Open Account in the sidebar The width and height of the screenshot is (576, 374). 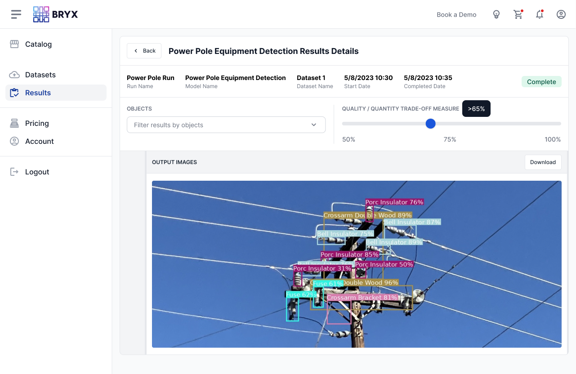click(39, 141)
